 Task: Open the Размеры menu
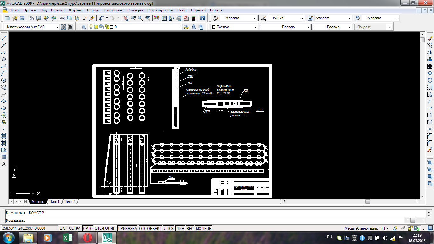coord(135,10)
